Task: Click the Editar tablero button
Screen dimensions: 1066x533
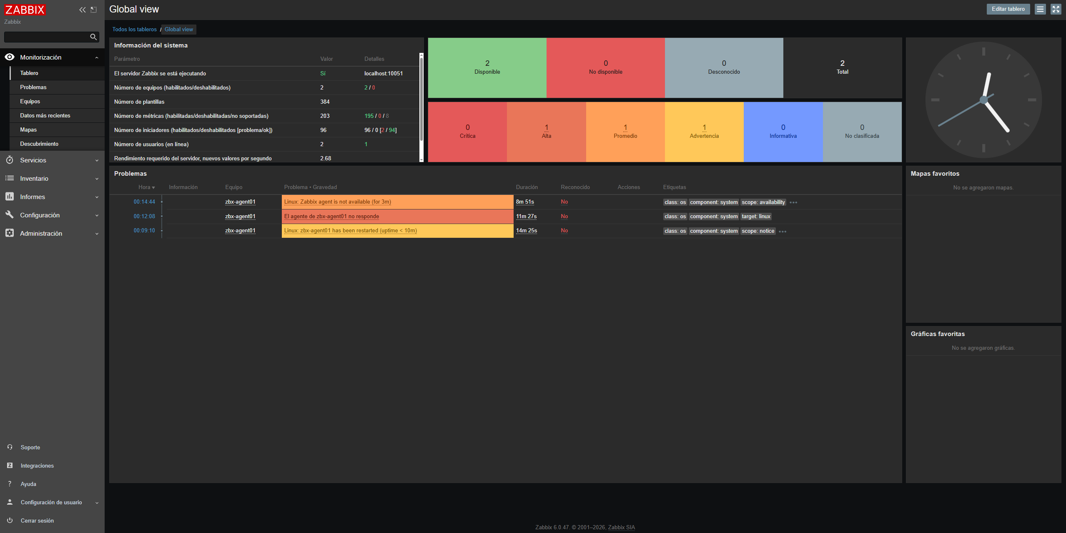Action: click(x=1008, y=9)
